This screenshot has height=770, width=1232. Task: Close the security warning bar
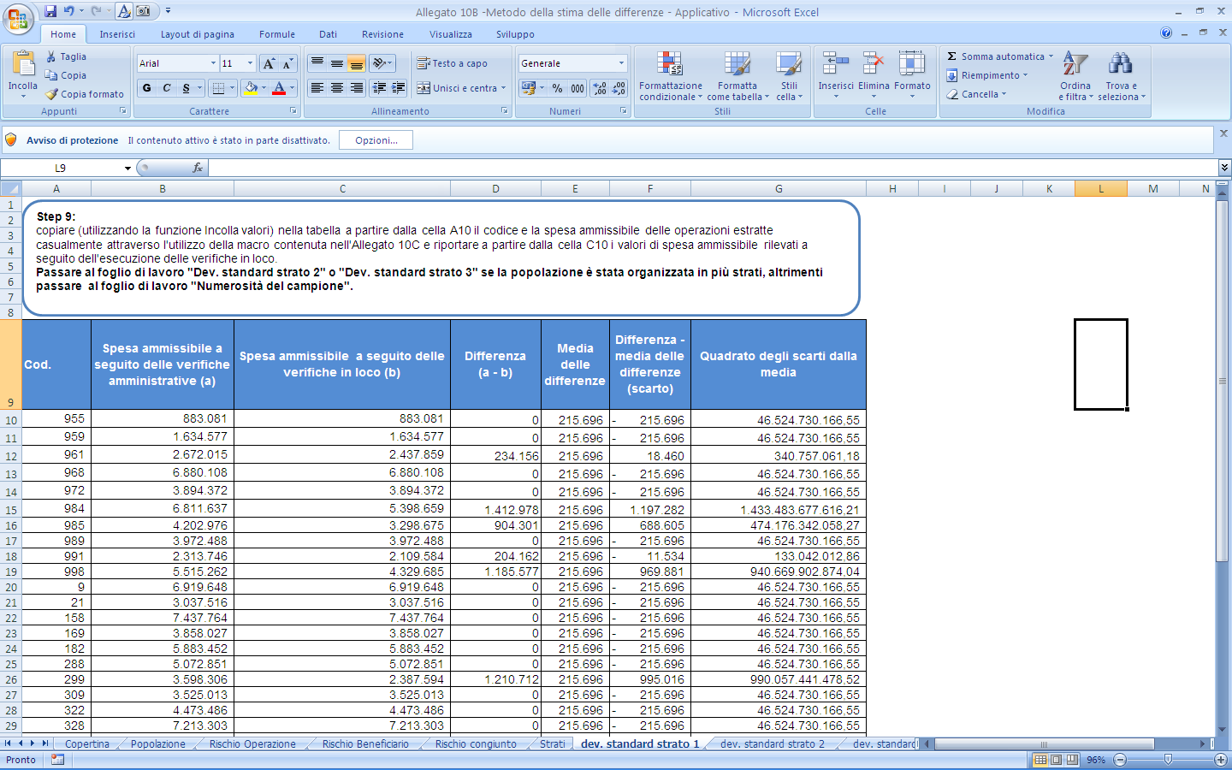click(x=1223, y=133)
